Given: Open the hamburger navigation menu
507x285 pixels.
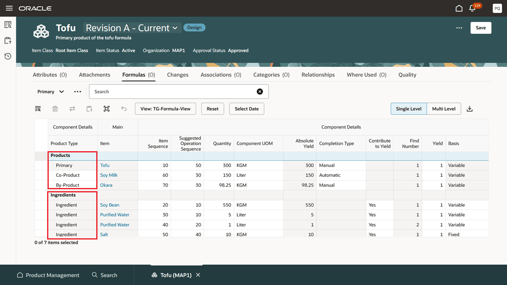Looking at the screenshot, I should [x=9, y=8].
